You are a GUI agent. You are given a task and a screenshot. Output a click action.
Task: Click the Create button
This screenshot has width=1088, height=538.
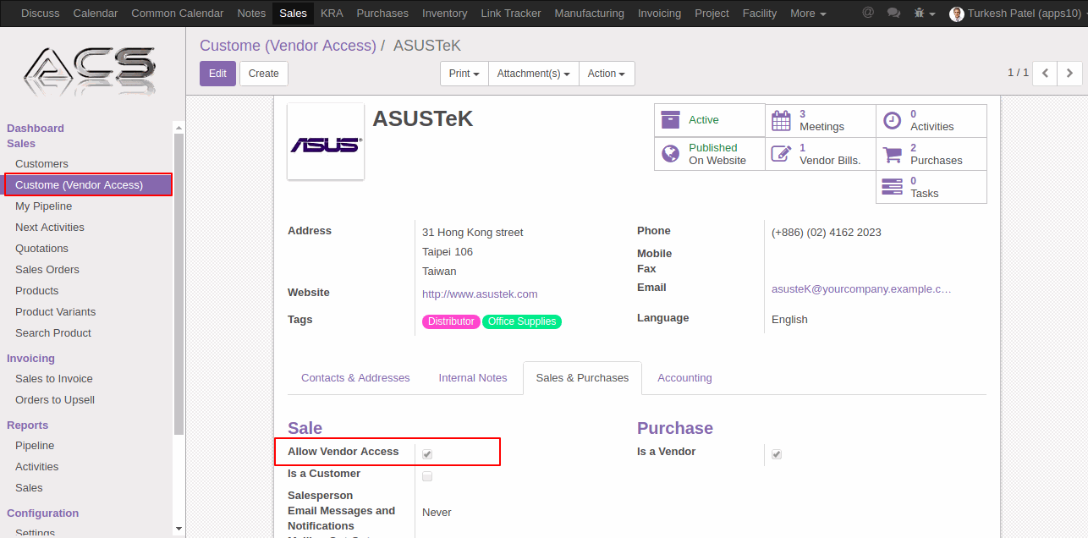click(x=263, y=74)
